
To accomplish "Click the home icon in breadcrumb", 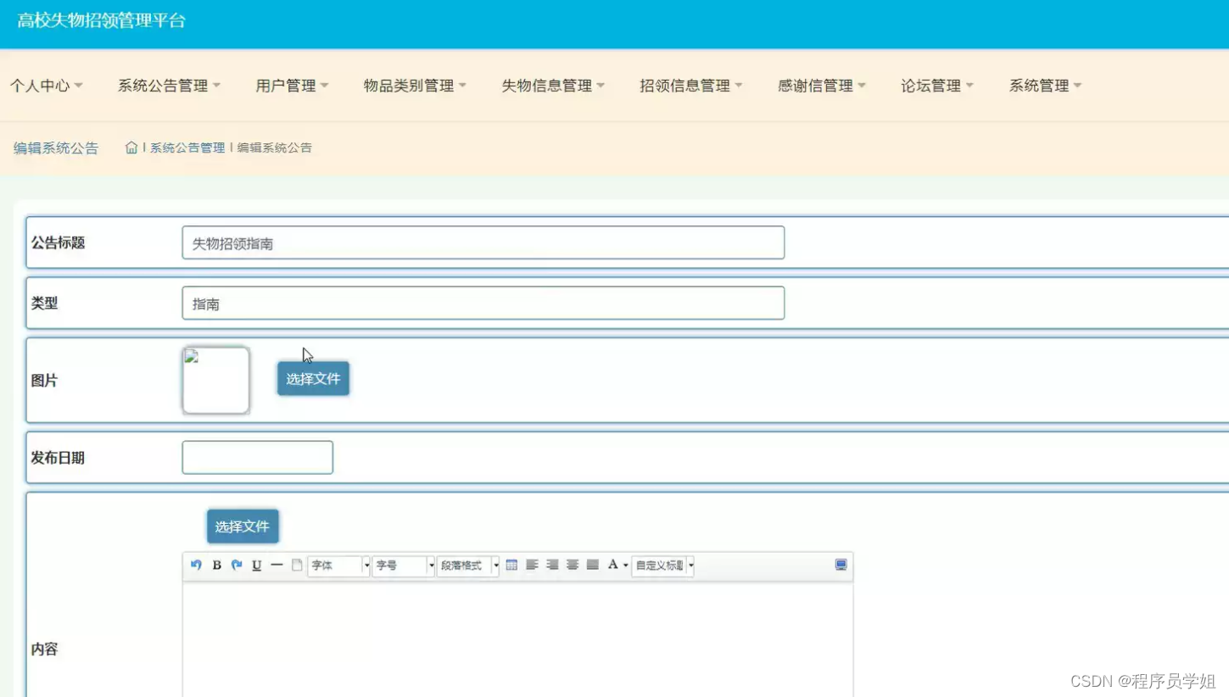I will point(131,148).
